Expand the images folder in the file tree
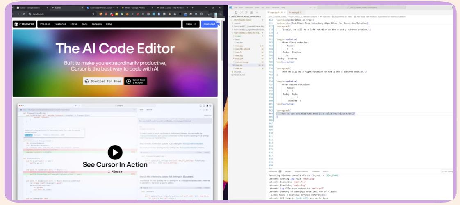Image resolution: width=460 pixels, height=205 pixels. tap(238, 36)
